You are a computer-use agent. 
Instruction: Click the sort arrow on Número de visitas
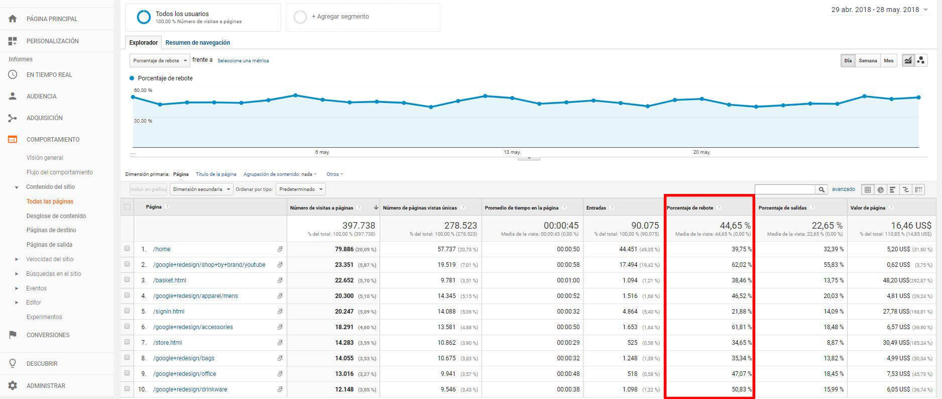click(376, 208)
